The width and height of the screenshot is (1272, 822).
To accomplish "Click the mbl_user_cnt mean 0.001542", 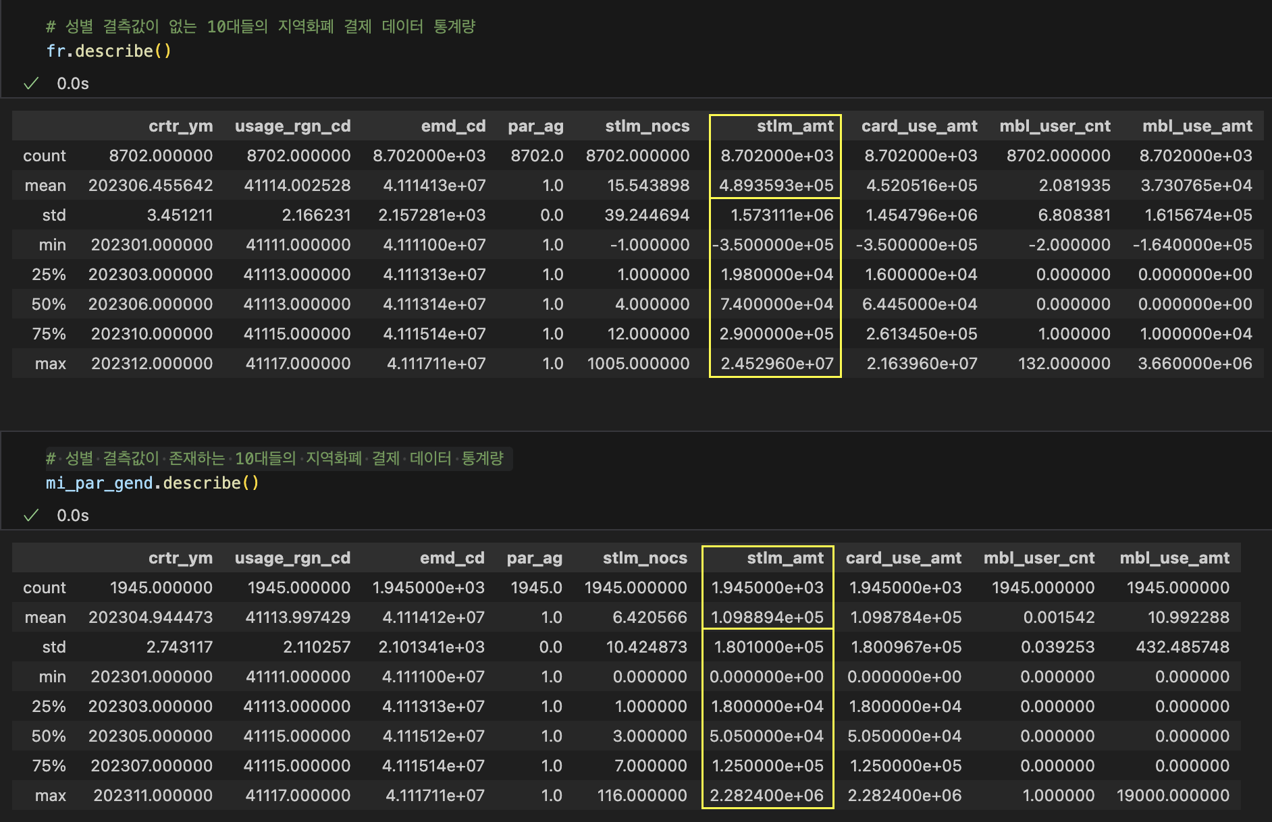I will coord(1059,618).
